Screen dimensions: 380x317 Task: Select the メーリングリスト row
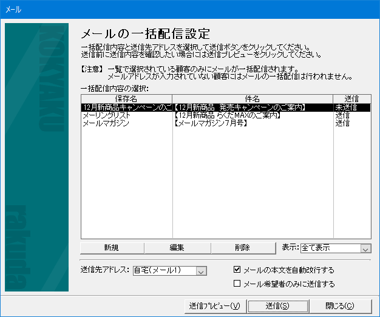point(106,115)
